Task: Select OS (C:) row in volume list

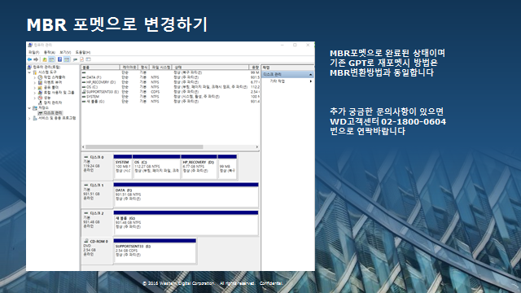Action: [x=170, y=87]
